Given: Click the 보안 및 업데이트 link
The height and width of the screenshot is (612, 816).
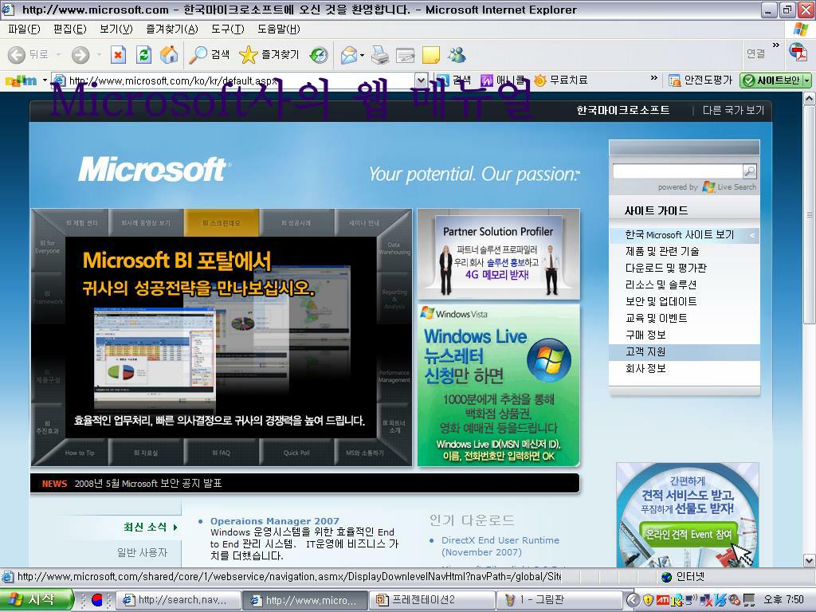Looking at the screenshot, I should click(661, 301).
